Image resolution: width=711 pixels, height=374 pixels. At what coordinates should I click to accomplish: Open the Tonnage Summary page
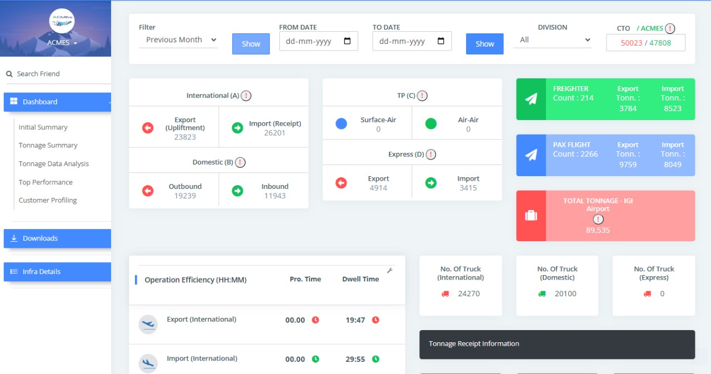click(x=48, y=146)
